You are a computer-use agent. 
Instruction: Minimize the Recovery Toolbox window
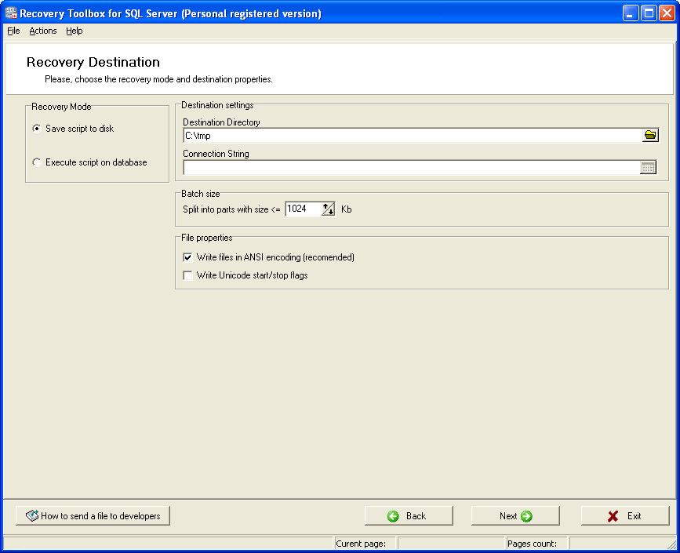coord(630,13)
